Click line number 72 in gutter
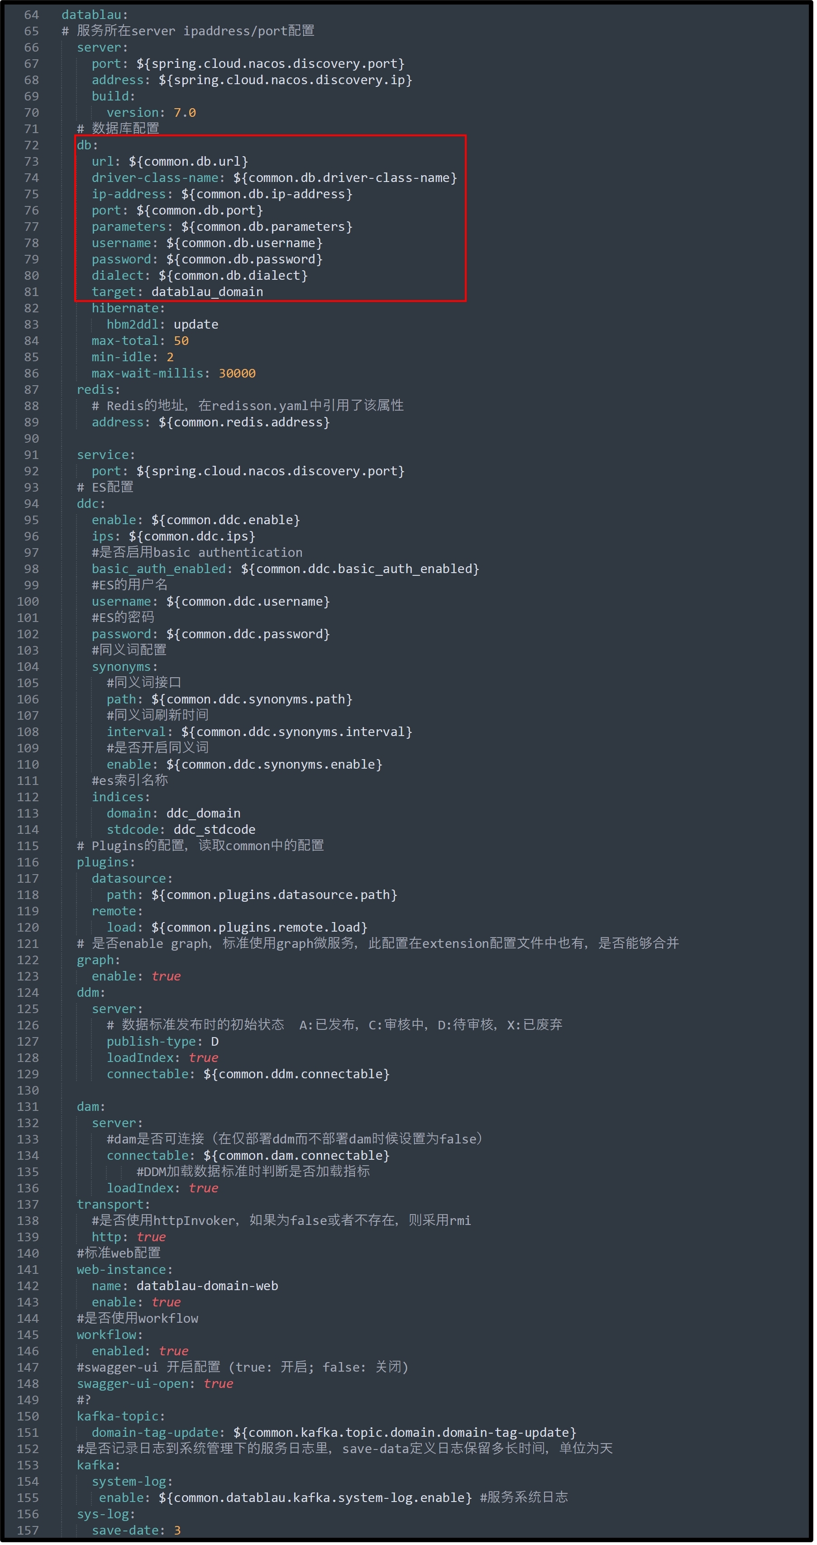This screenshot has width=817, height=1545. [x=31, y=145]
